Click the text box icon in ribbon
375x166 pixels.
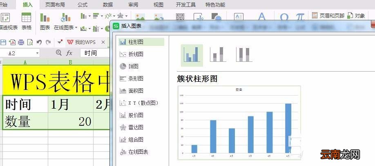coord(239,17)
